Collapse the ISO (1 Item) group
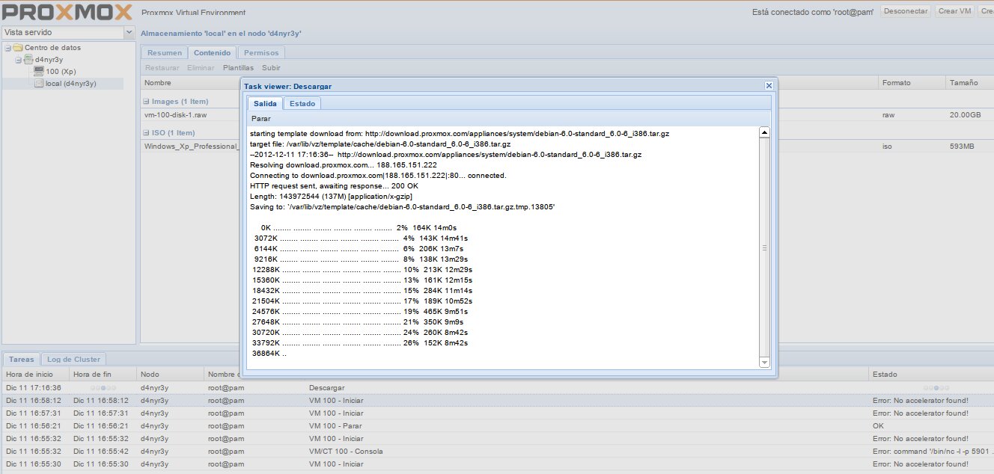 [x=147, y=132]
